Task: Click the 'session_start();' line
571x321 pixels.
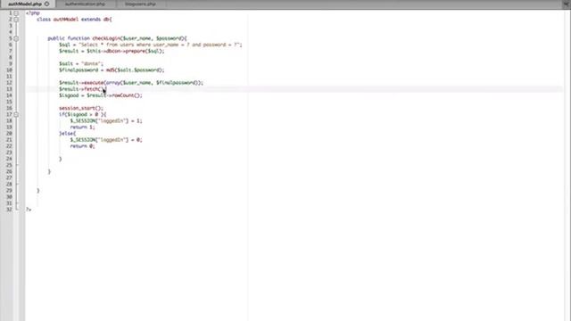Action: coord(81,108)
